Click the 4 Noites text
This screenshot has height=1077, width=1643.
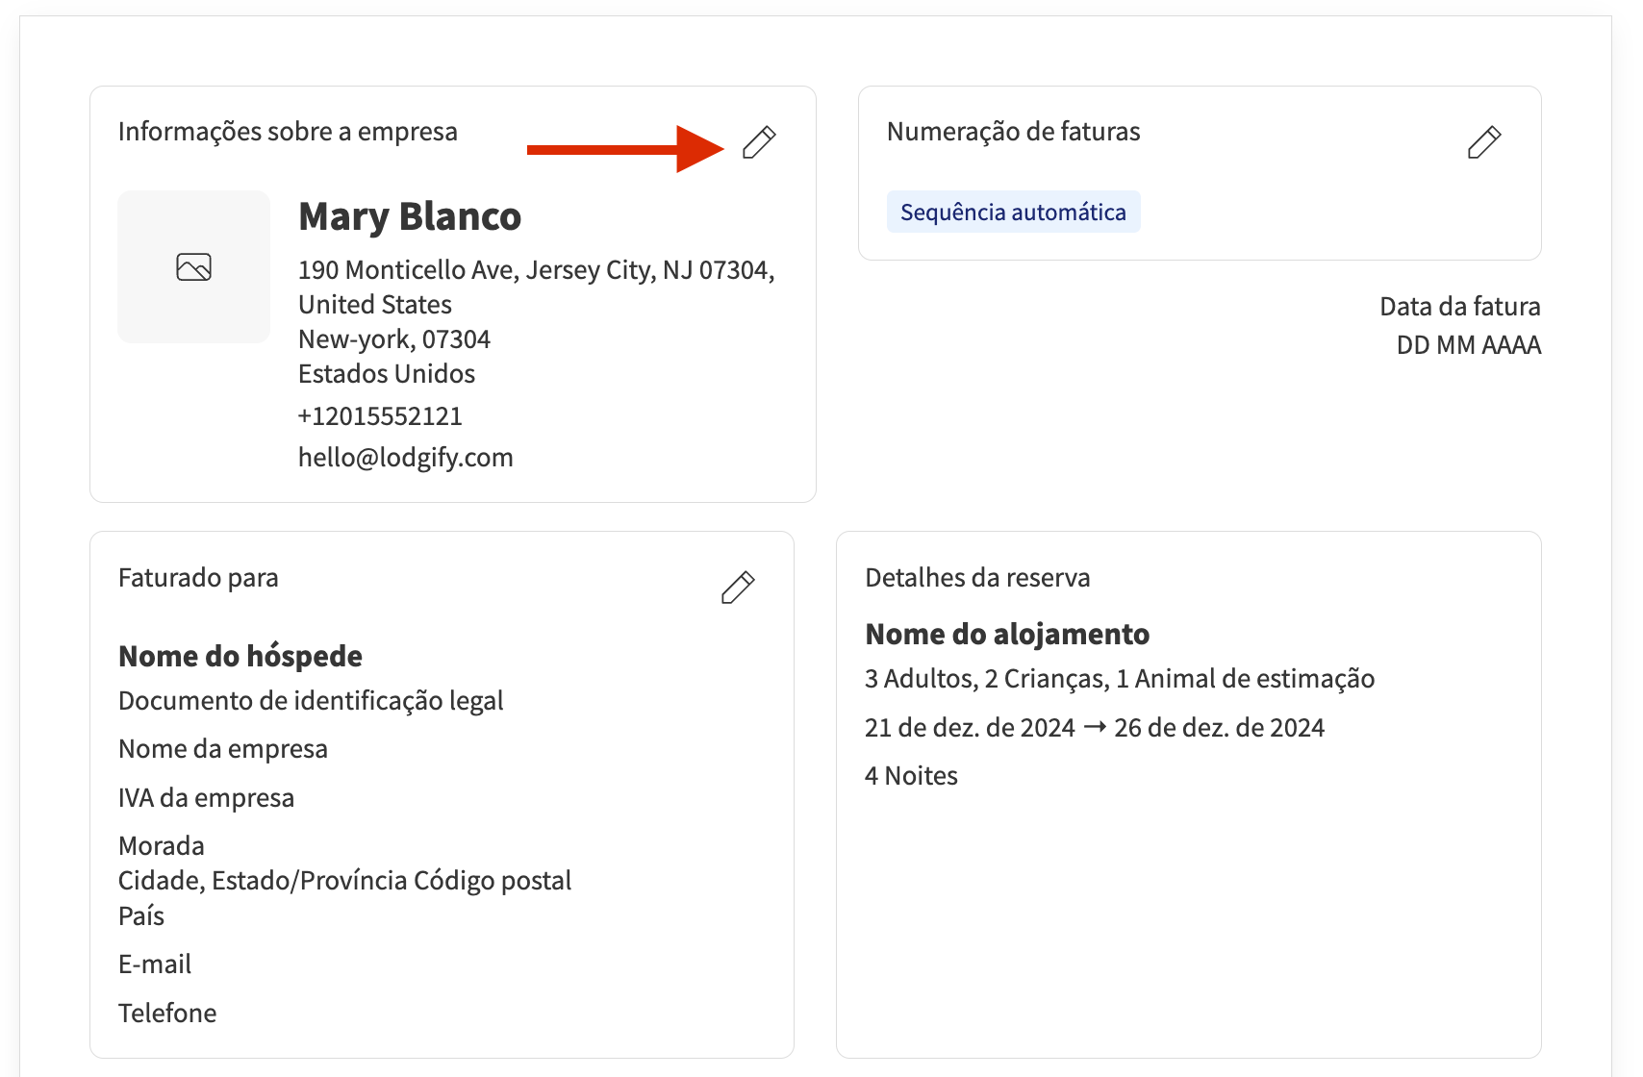[x=911, y=776]
